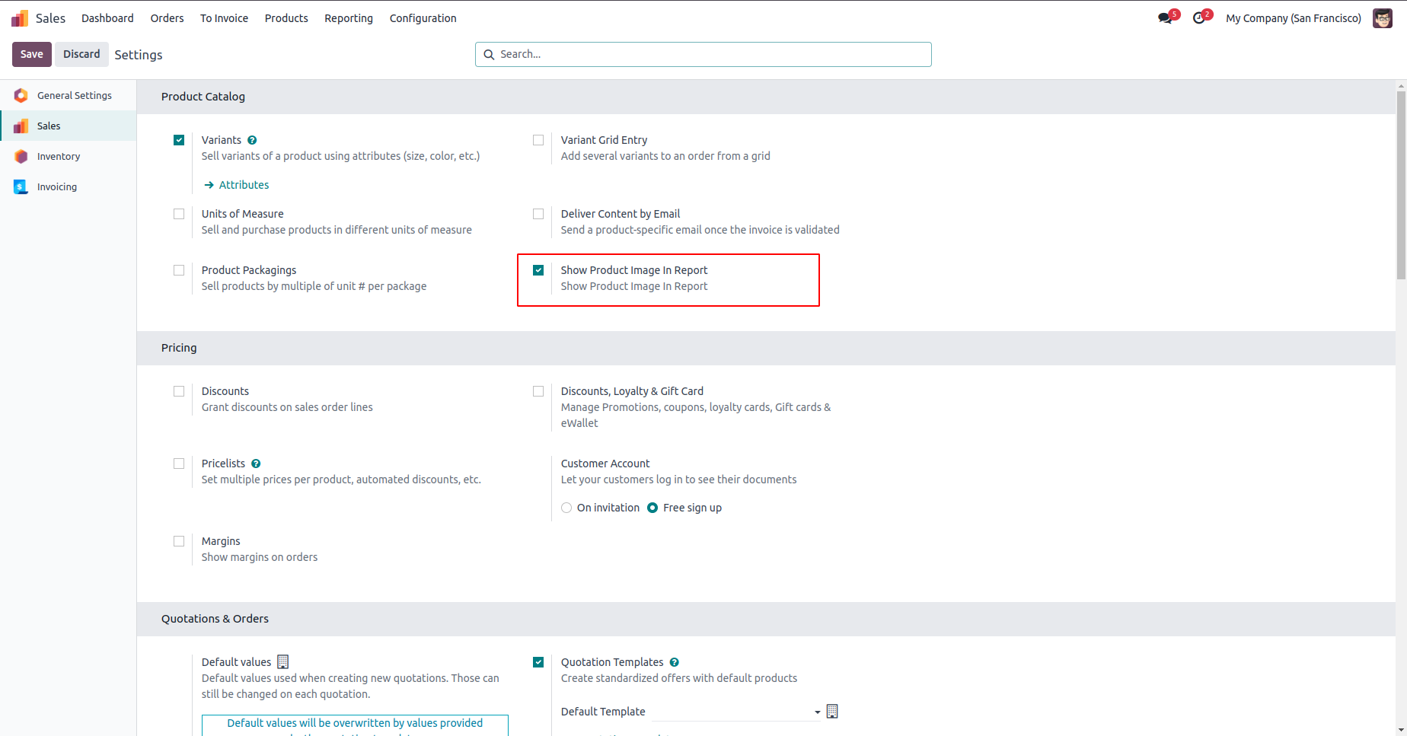Follow the Attributes link
This screenshot has height=736, width=1407.
[x=244, y=185]
